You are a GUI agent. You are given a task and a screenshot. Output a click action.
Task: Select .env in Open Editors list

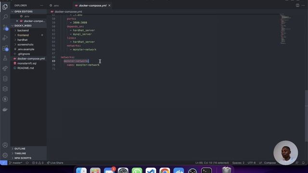tap(28, 16)
